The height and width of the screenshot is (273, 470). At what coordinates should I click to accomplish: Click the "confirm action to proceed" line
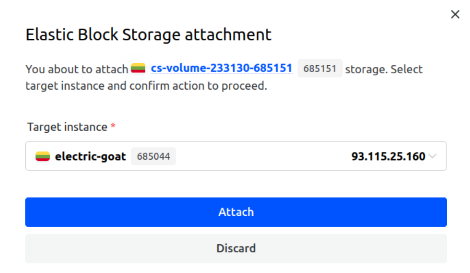click(x=146, y=86)
